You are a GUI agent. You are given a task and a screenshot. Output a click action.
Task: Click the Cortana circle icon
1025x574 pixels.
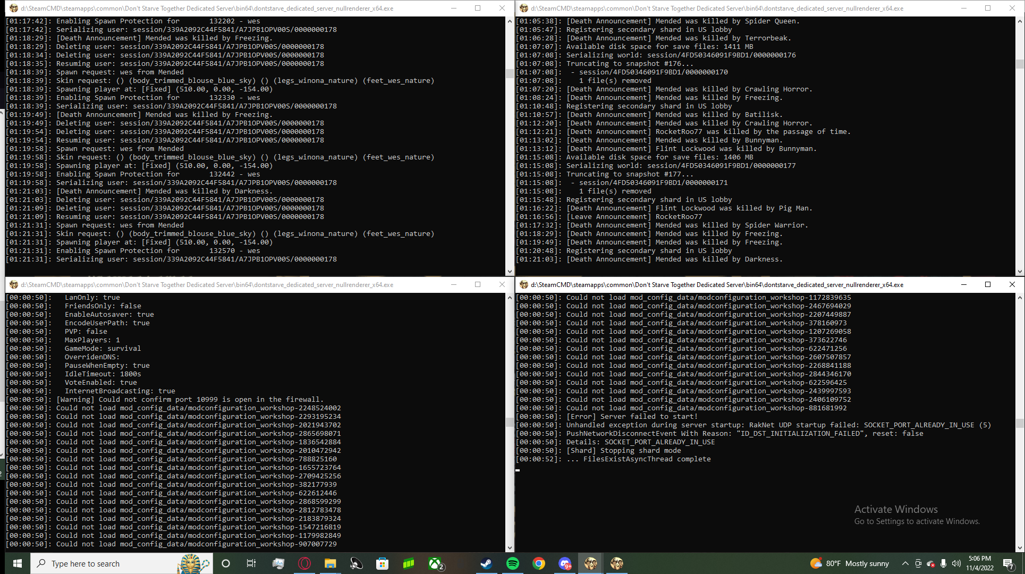pyautogui.click(x=226, y=563)
